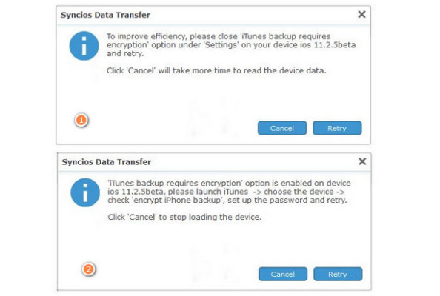Click the first dialog's Syncios Data Transfer title
440x296 pixels.
coord(105,15)
